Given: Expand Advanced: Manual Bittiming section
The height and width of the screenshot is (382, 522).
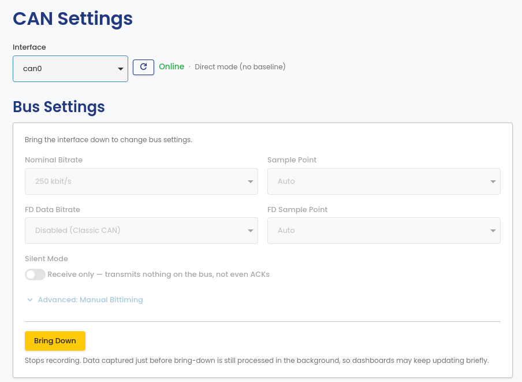Looking at the screenshot, I should (x=85, y=300).
